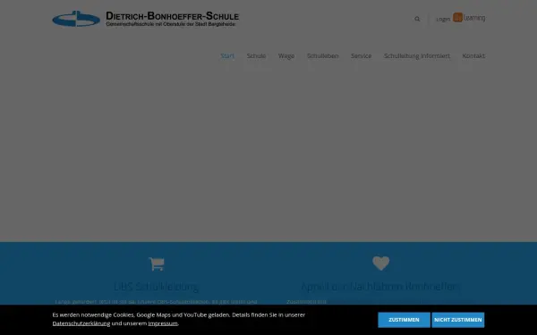The image size is (537, 335).
Task: Open the Schulleben menu
Action: click(322, 55)
